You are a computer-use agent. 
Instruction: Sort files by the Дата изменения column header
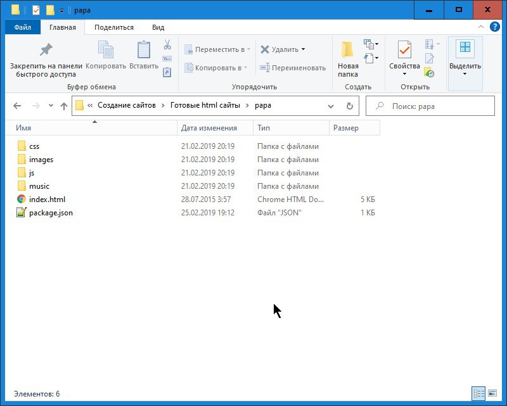[x=209, y=128]
